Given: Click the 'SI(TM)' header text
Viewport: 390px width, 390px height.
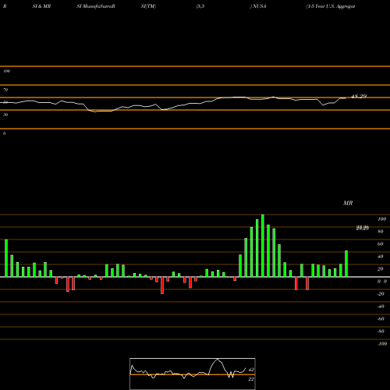Looking at the screenshot, I should [x=148, y=6].
